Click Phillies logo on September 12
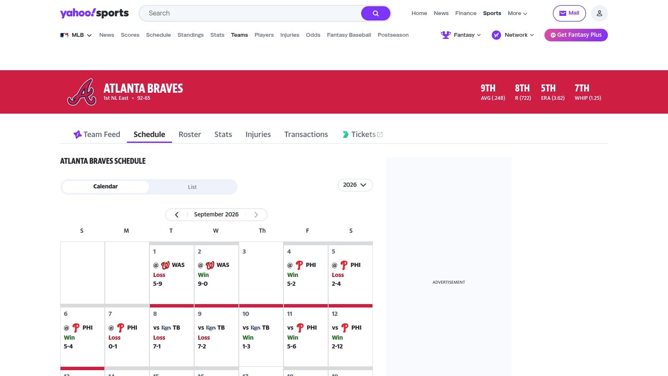The image size is (668, 376). 345,328
